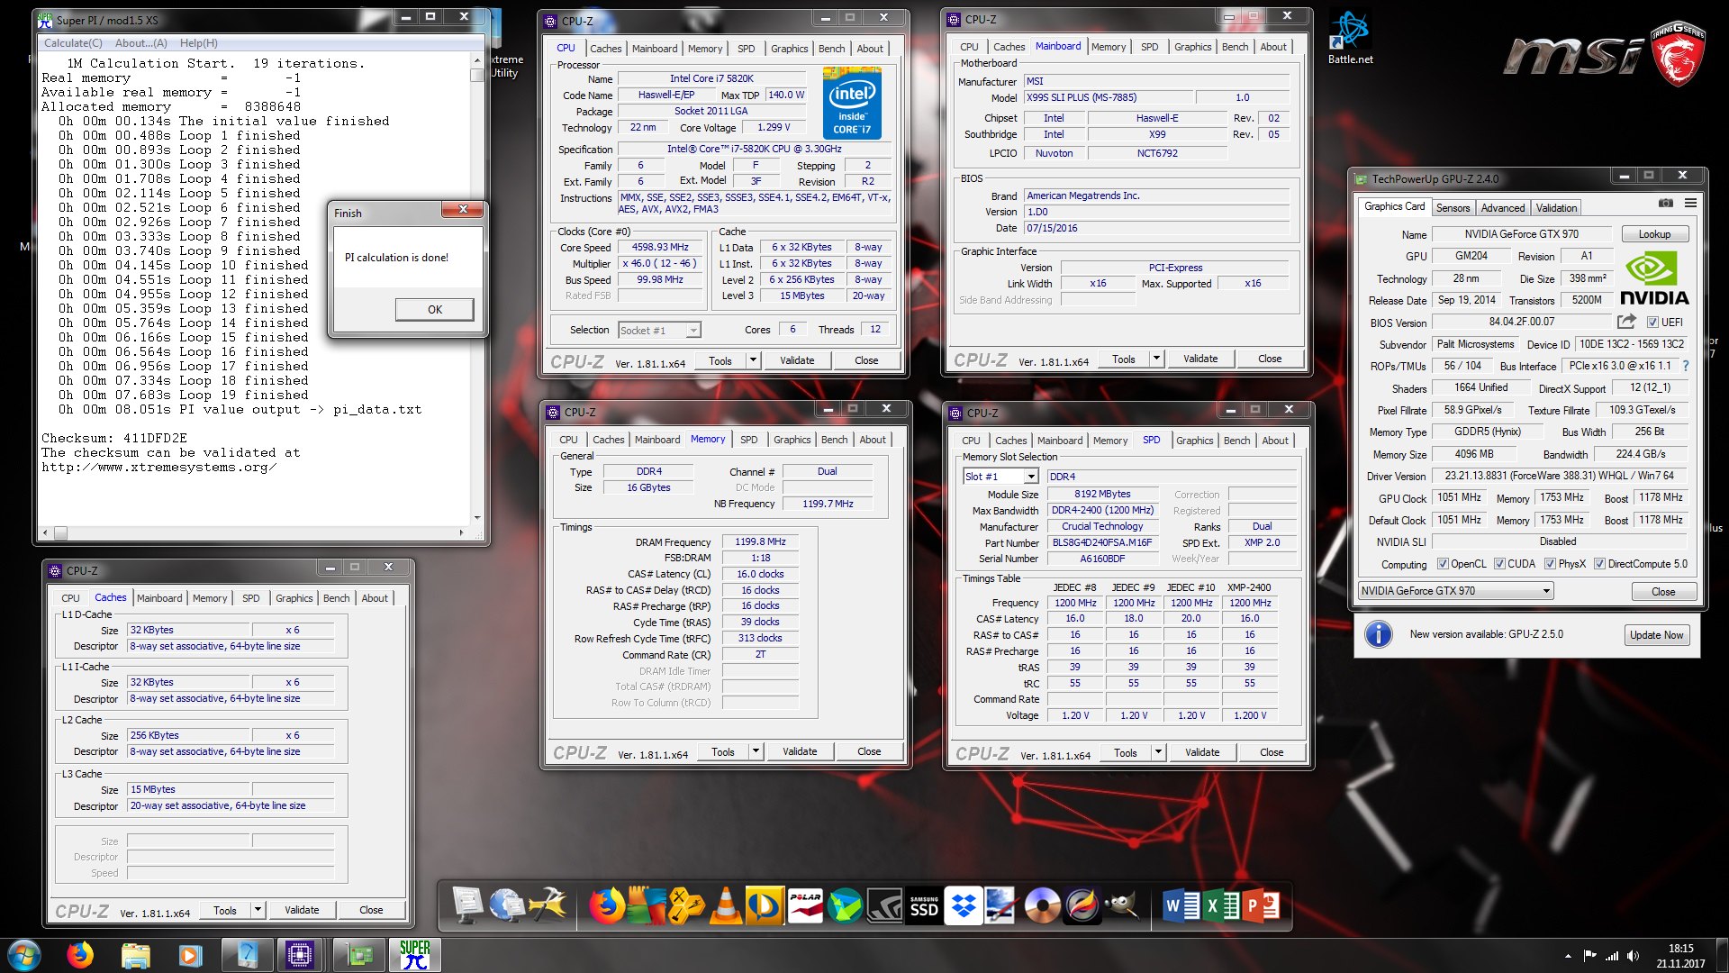
Task: Open Polar app from the dock
Action: 805,905
